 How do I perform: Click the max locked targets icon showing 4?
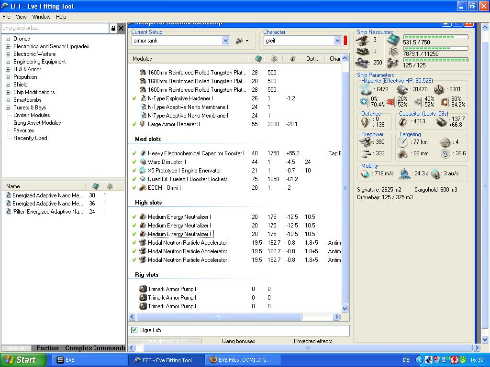coord(445,142)
